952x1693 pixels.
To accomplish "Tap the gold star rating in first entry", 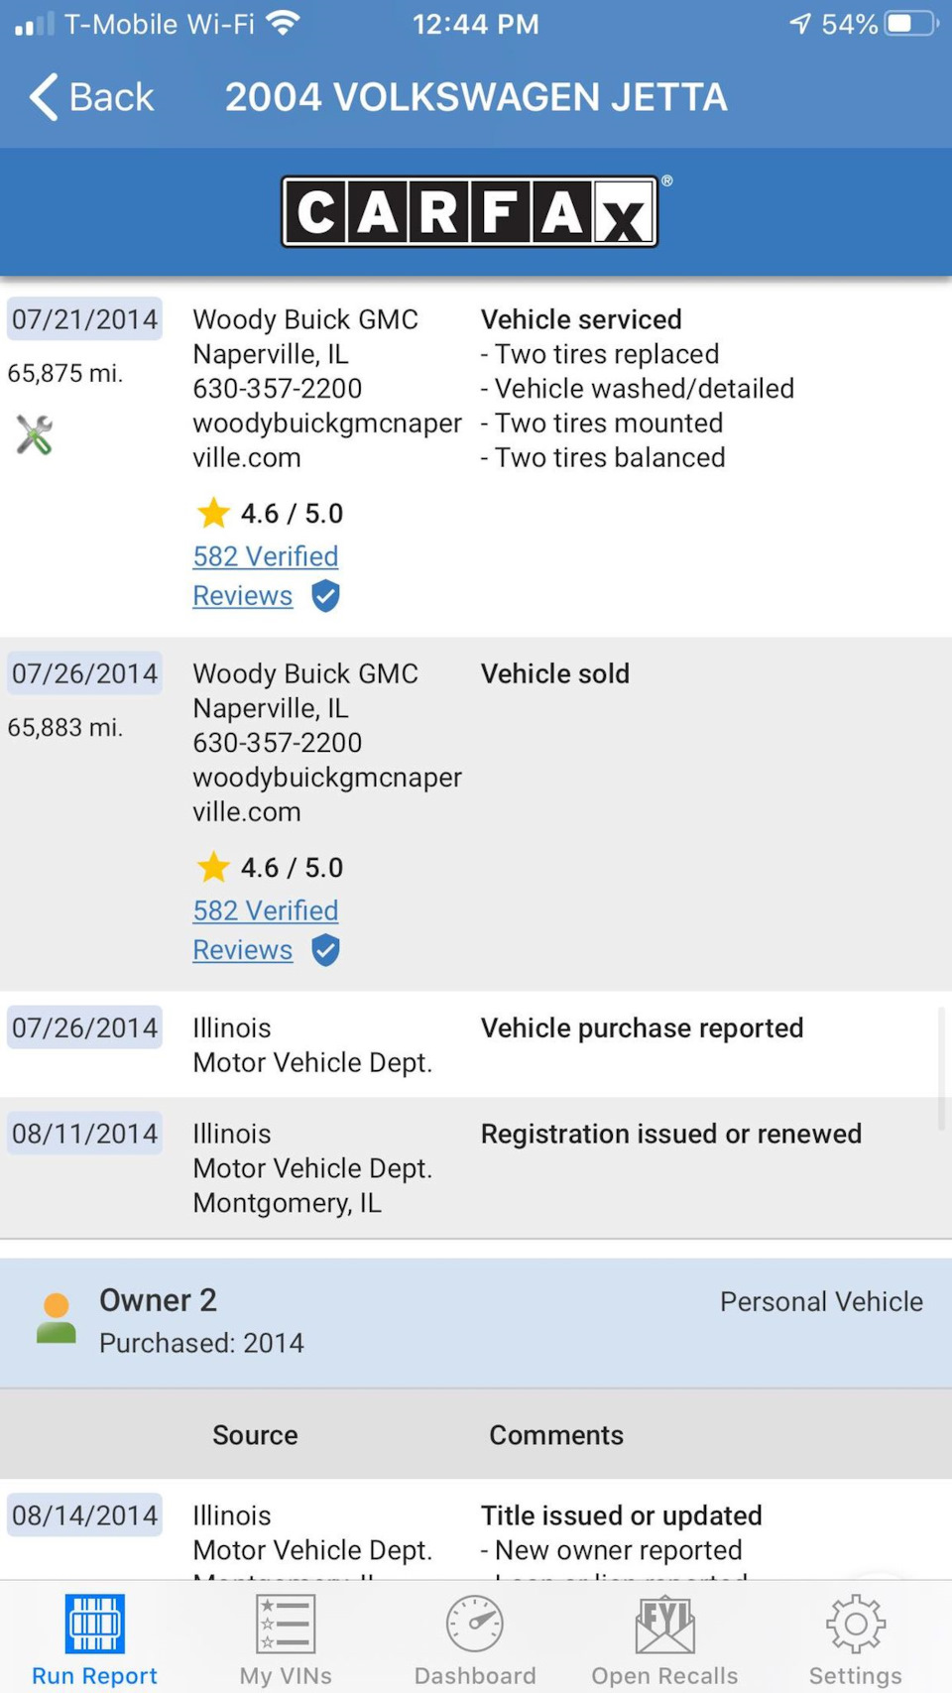I will click(213, 513).
